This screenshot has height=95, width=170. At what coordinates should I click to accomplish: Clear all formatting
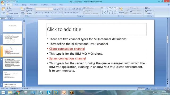pyautogui.click(x=61, y=9)
